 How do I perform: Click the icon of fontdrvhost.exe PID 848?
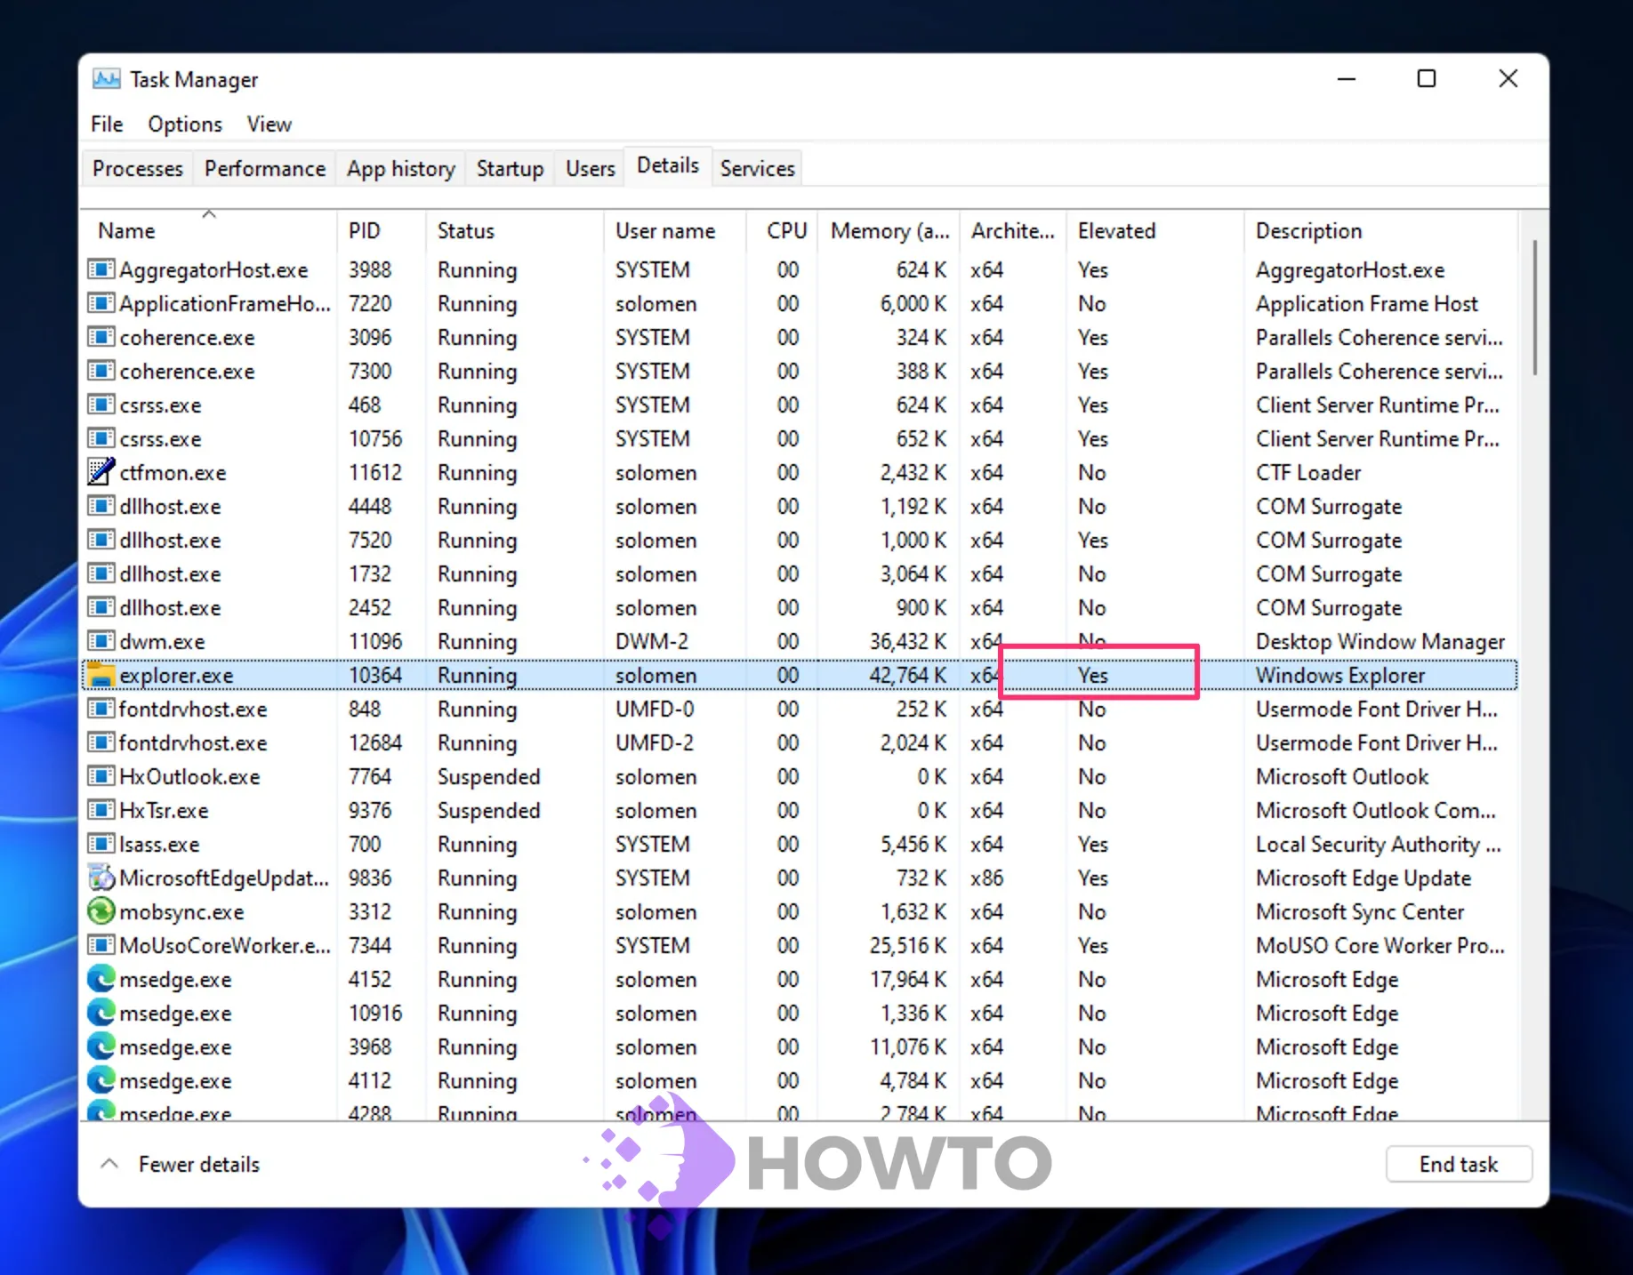pyautogui.click(x=101, y=708)
